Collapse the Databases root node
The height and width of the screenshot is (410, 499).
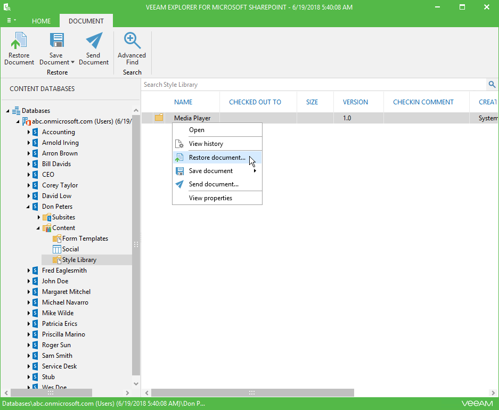[7, 111]
